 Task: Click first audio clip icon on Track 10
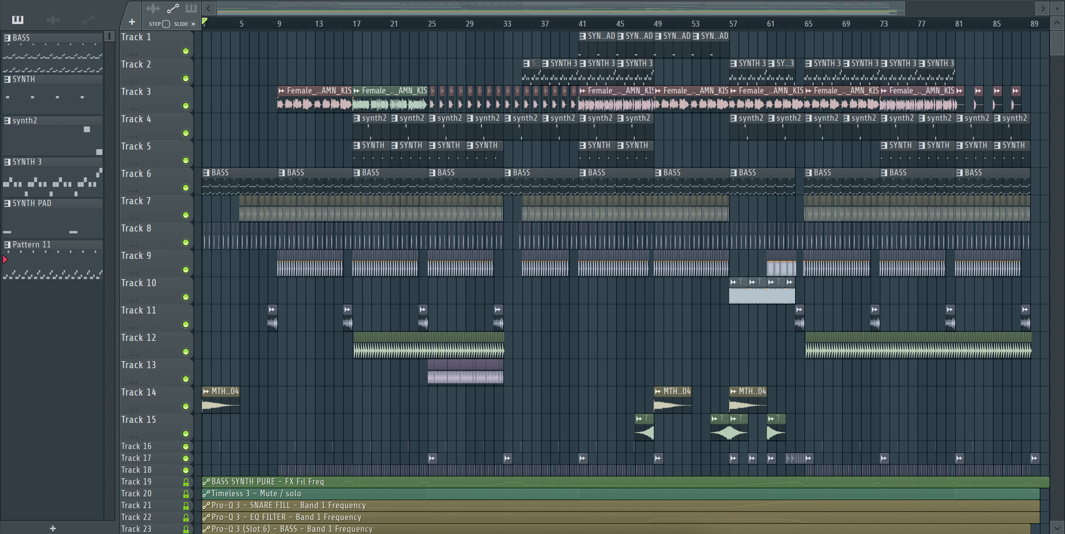[x=733, y=282]
